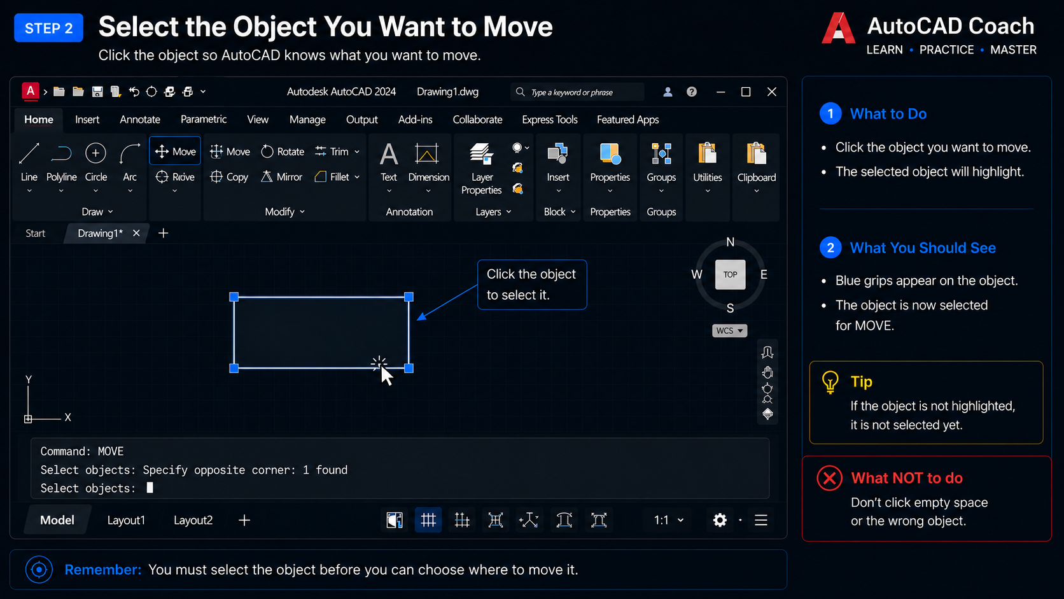Add a new layout with plus button
The width and height of the screenshot is (1064, 599).
click(x=244, y=520)
